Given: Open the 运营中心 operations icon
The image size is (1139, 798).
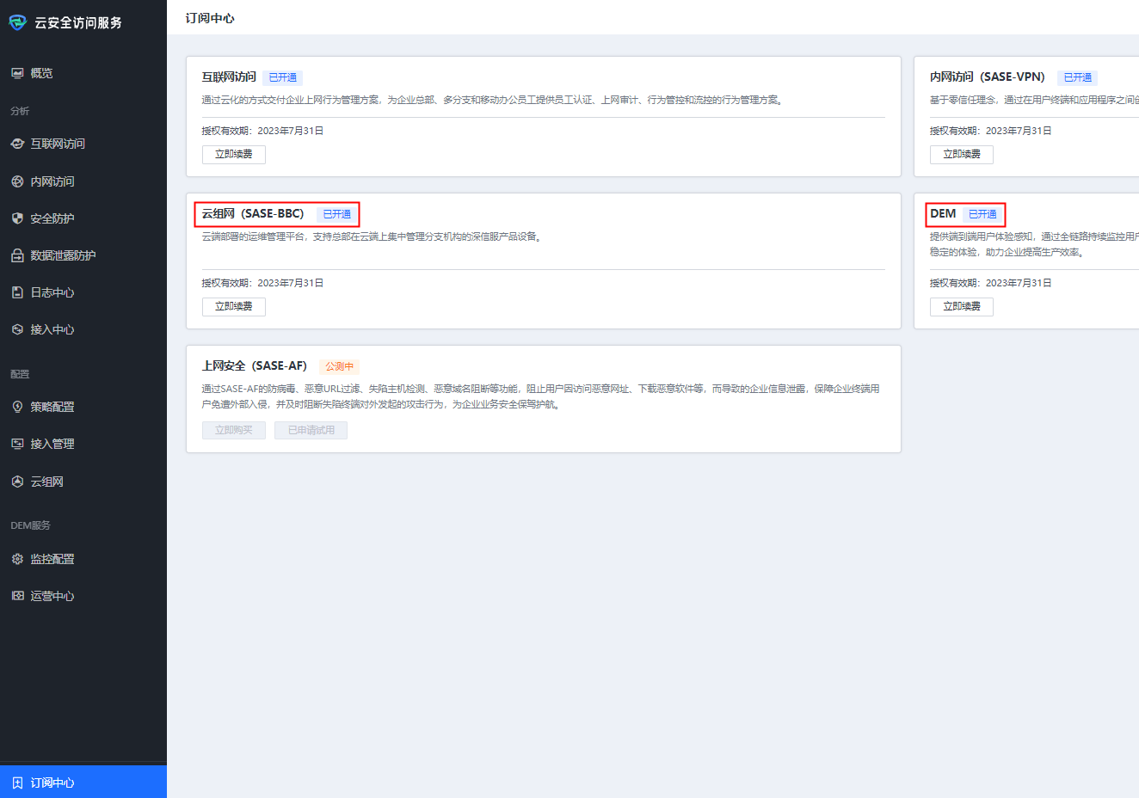Looking at the screenshot, I should pyautogui.click(x=16, y=595).
